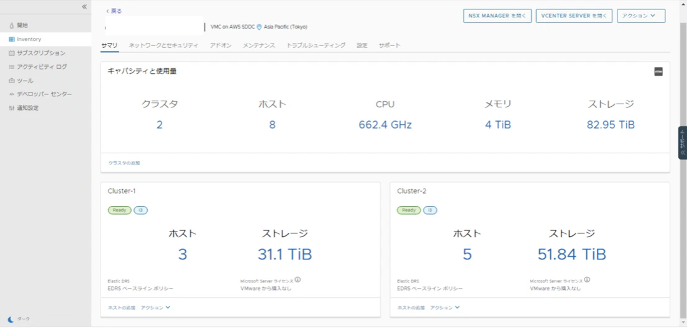Click the storage value 82.95 TiB
Image resolution: width=687 pixels, height=329 pixels.
(611, 125)
